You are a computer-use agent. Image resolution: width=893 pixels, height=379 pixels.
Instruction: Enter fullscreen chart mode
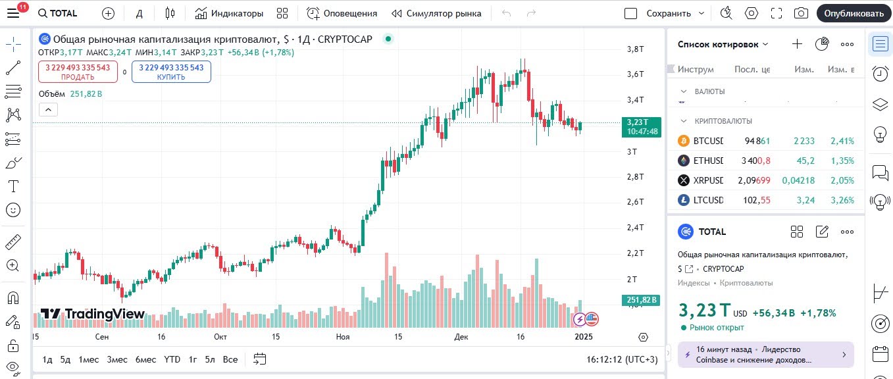(x=777, y=13)
